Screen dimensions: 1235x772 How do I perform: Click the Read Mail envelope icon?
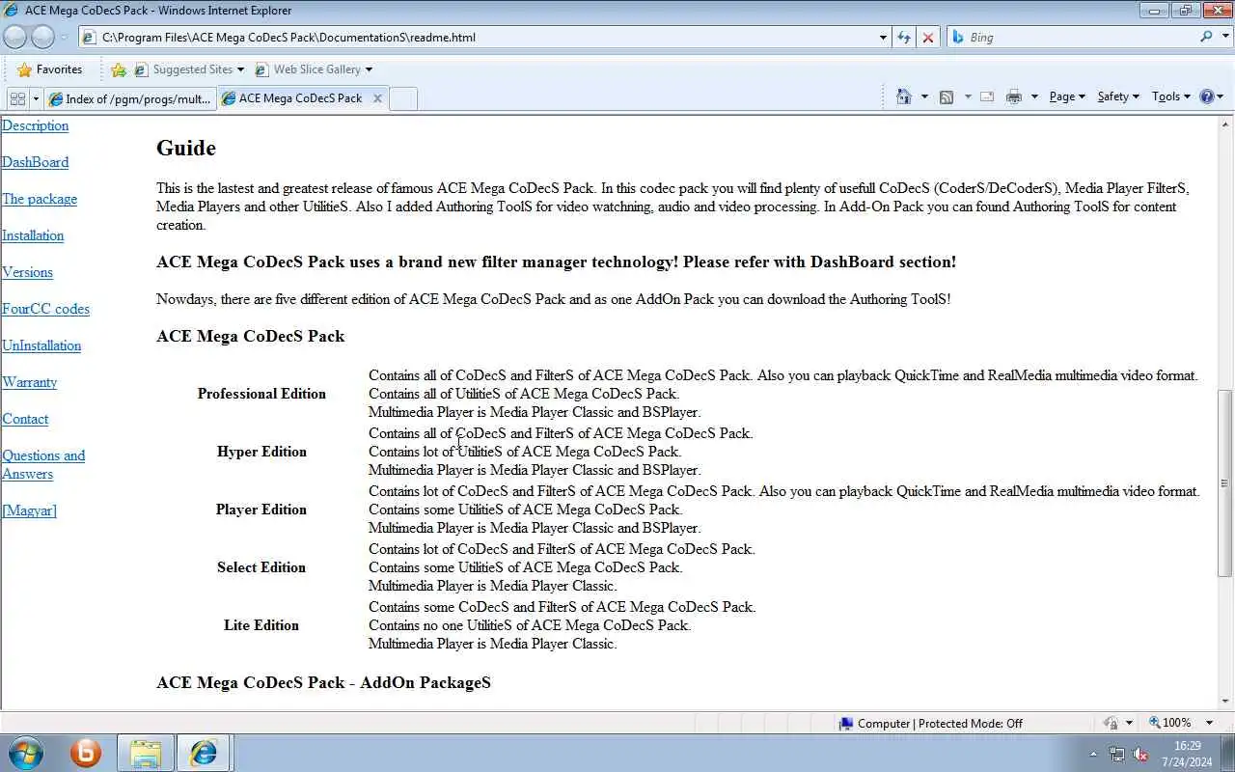(x=987, y=96)
